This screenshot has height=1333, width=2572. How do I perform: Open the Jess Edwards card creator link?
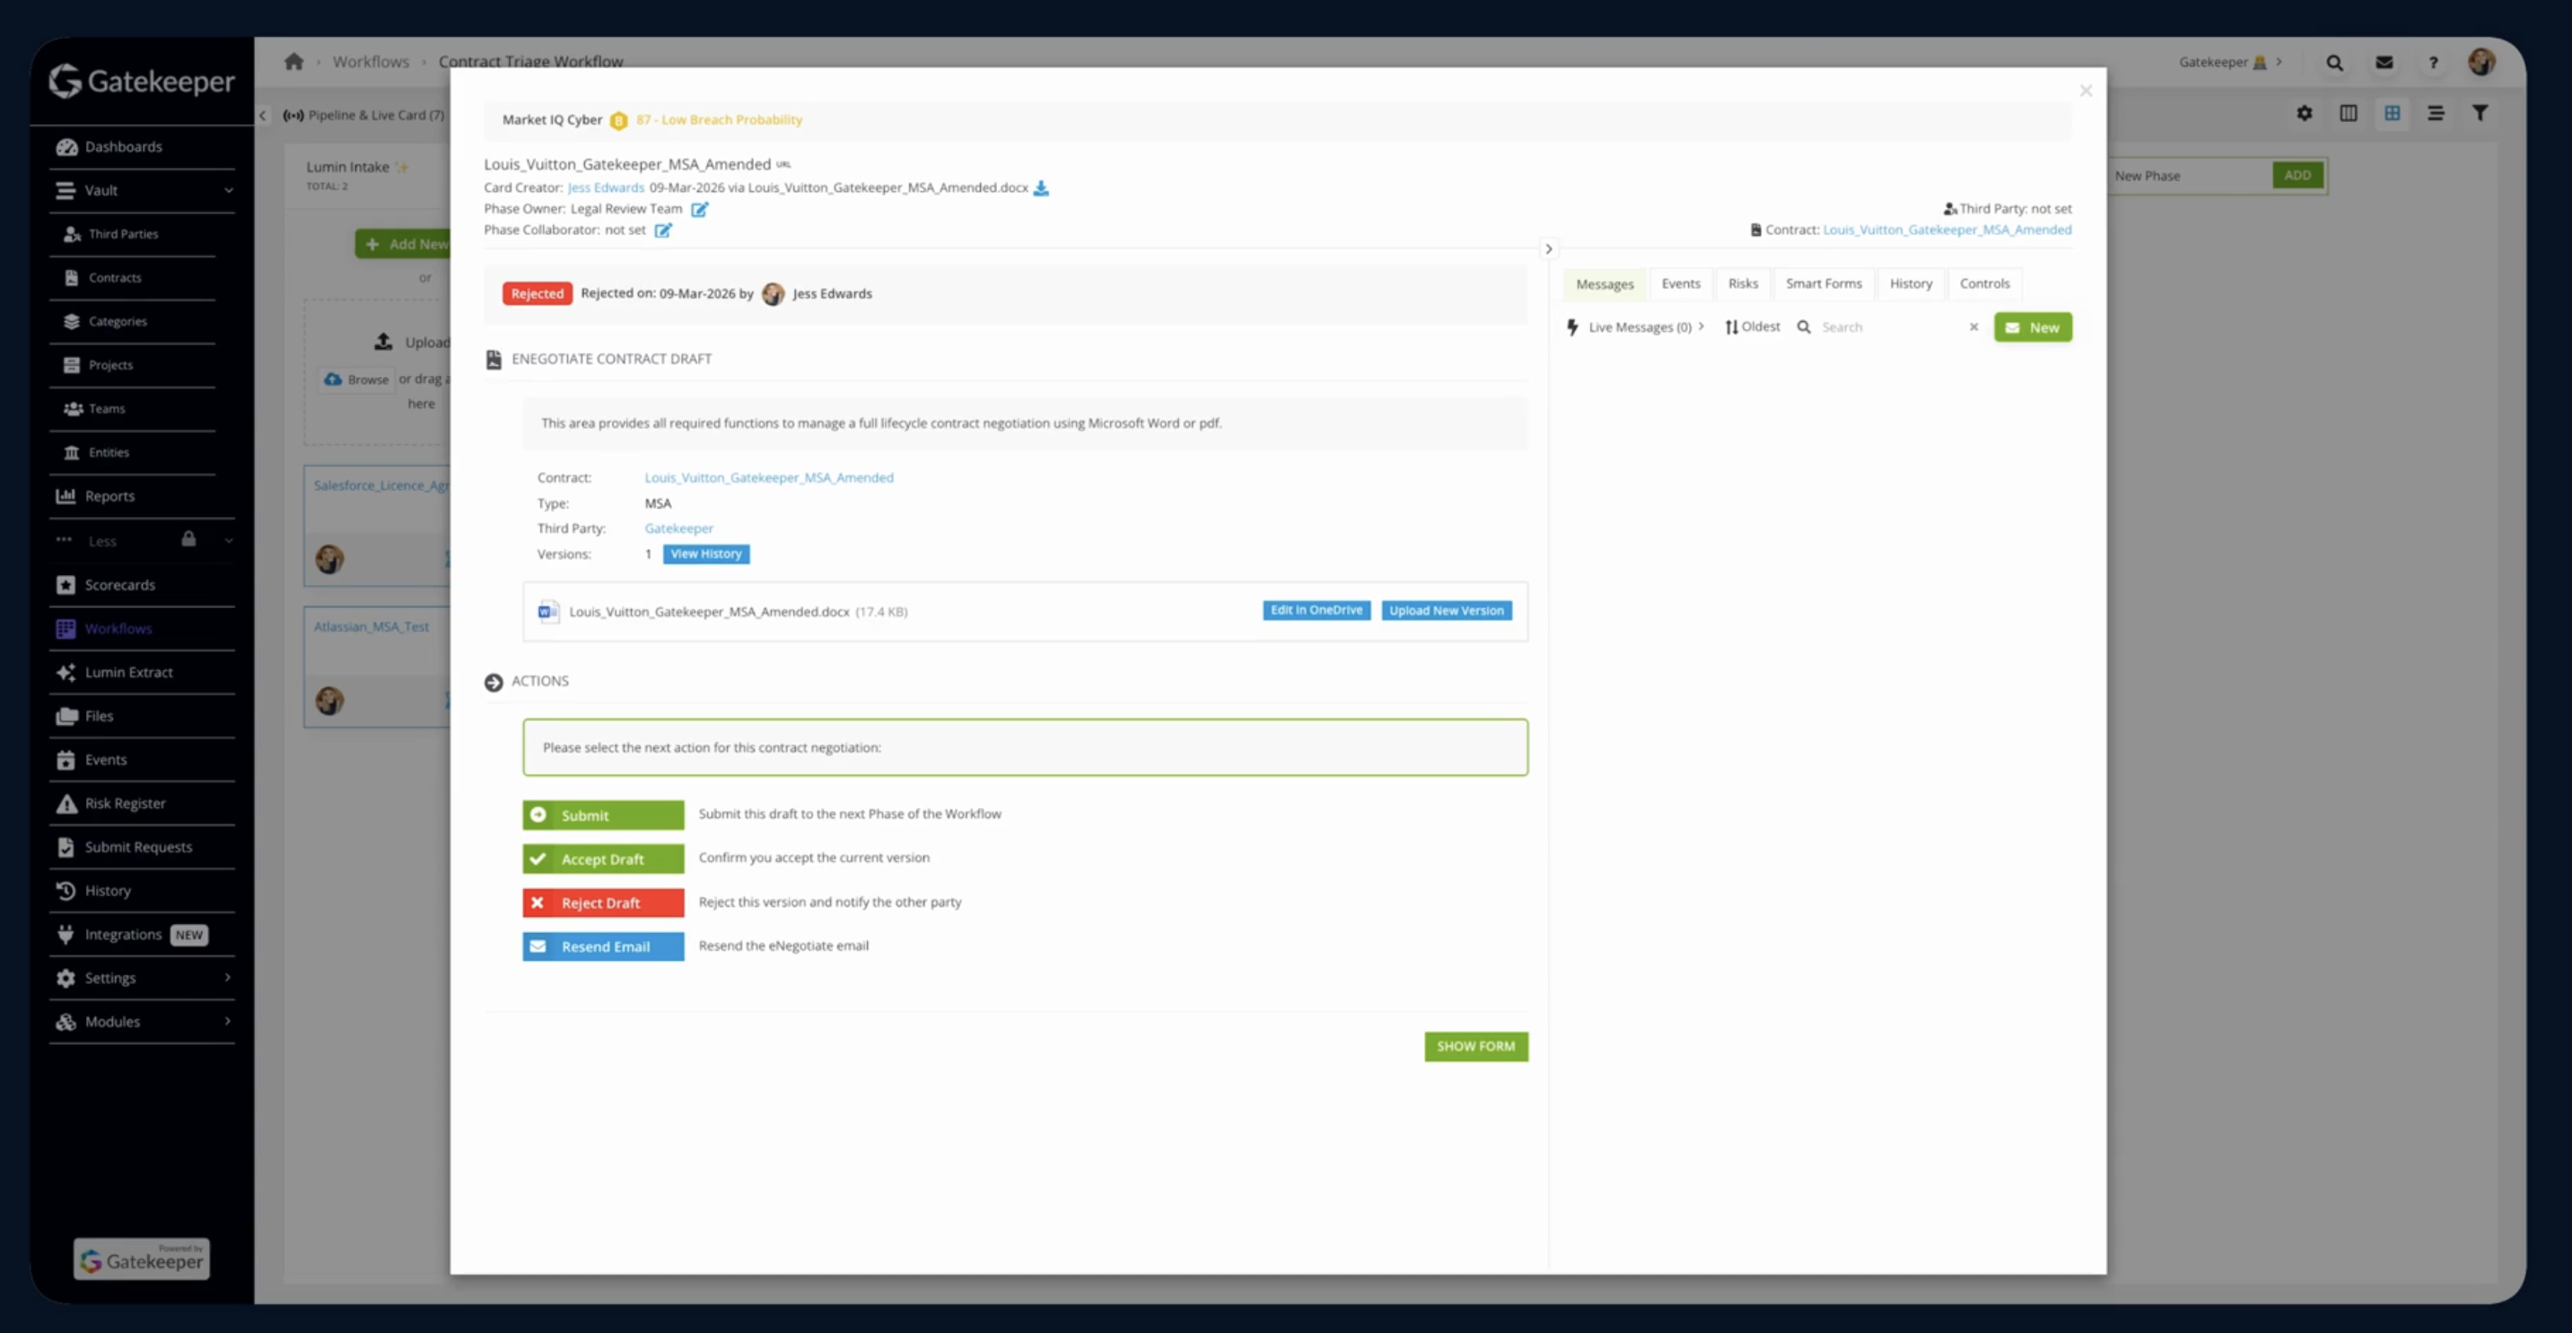(606, 187)
